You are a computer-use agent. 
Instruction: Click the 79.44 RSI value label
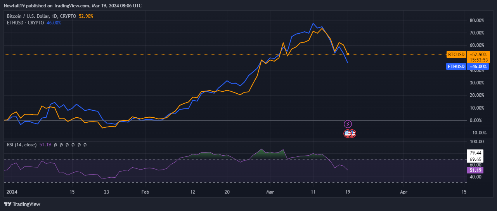475,153
